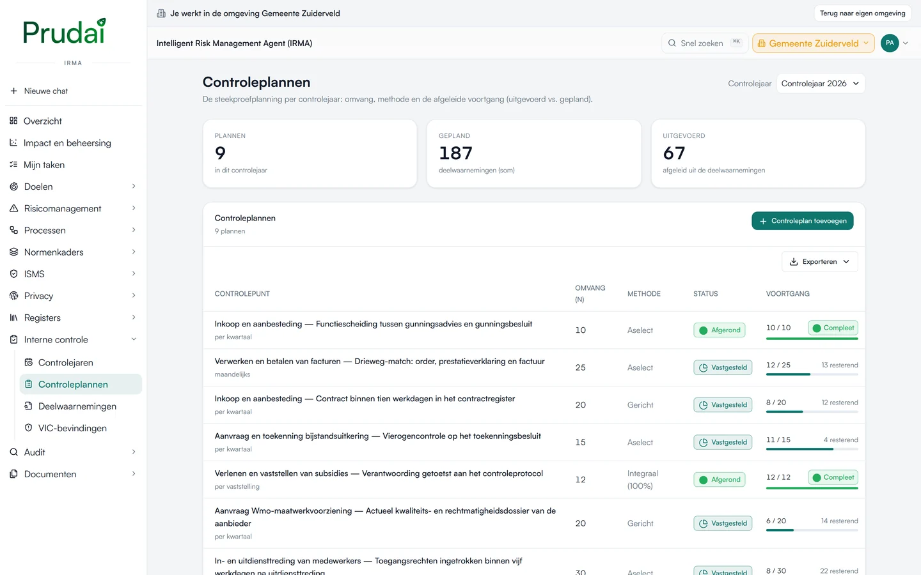Screen dimensions: 921x575
Task: Click the Deelwaarnemingen document icon
Action: pos(28,406)
